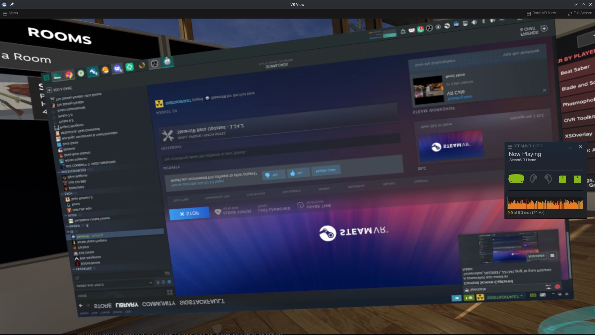This screenshot has height=335, width=595.
Task: Toggle Full Screen mode for the VR View
Action: 579,13
